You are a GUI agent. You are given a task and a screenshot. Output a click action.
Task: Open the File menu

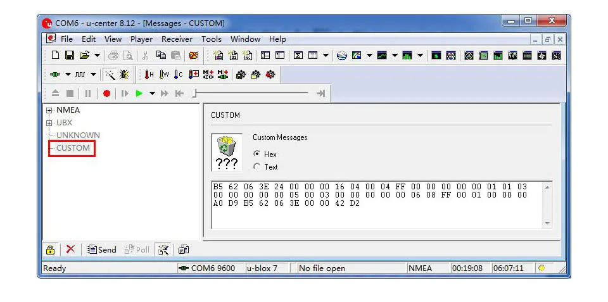66,39
